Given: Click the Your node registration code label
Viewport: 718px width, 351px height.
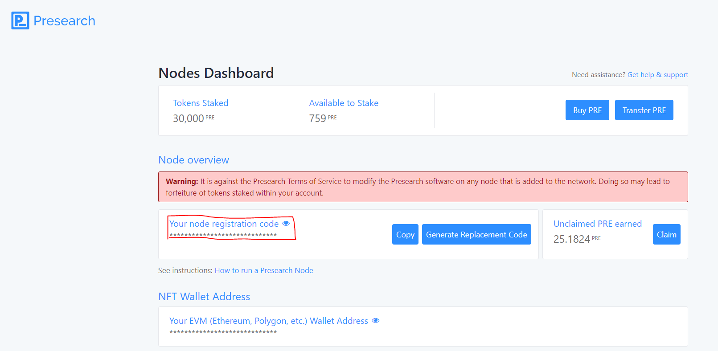Looking at the screenshot, I should tap(224, 224).
